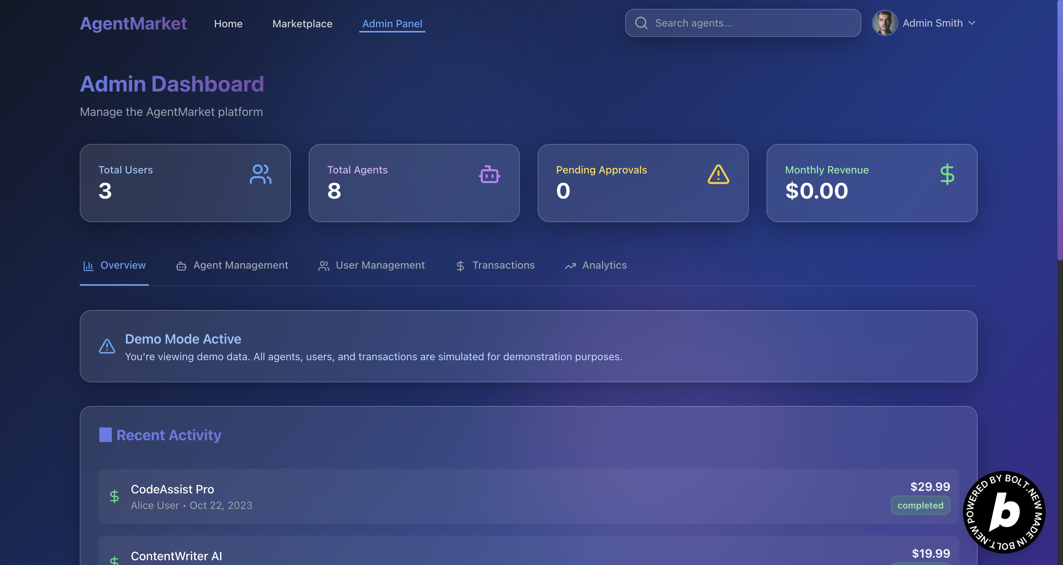Click the dollar icon beside CodeAssist Pro
Image resolution: width=1063 pixels, height=565 pixels.
pyautogui.click(x=114, y=496)
